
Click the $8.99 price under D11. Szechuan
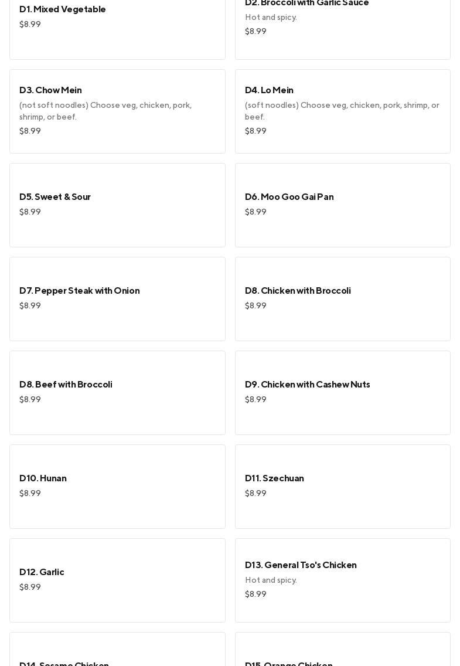point(255,493)
